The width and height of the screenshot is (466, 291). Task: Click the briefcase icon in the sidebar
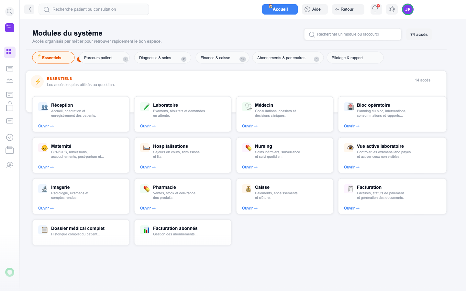(x=10, y=150)
